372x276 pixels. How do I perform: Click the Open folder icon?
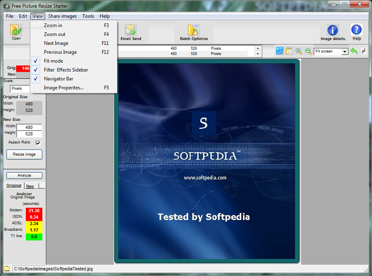click(x=16, y=30)
